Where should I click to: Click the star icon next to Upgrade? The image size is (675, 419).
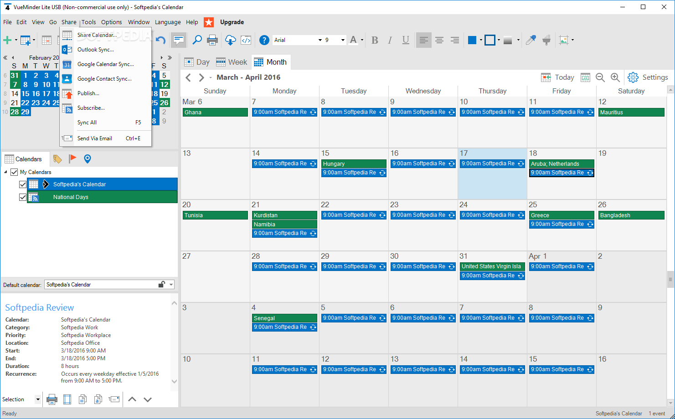point(209,22)
